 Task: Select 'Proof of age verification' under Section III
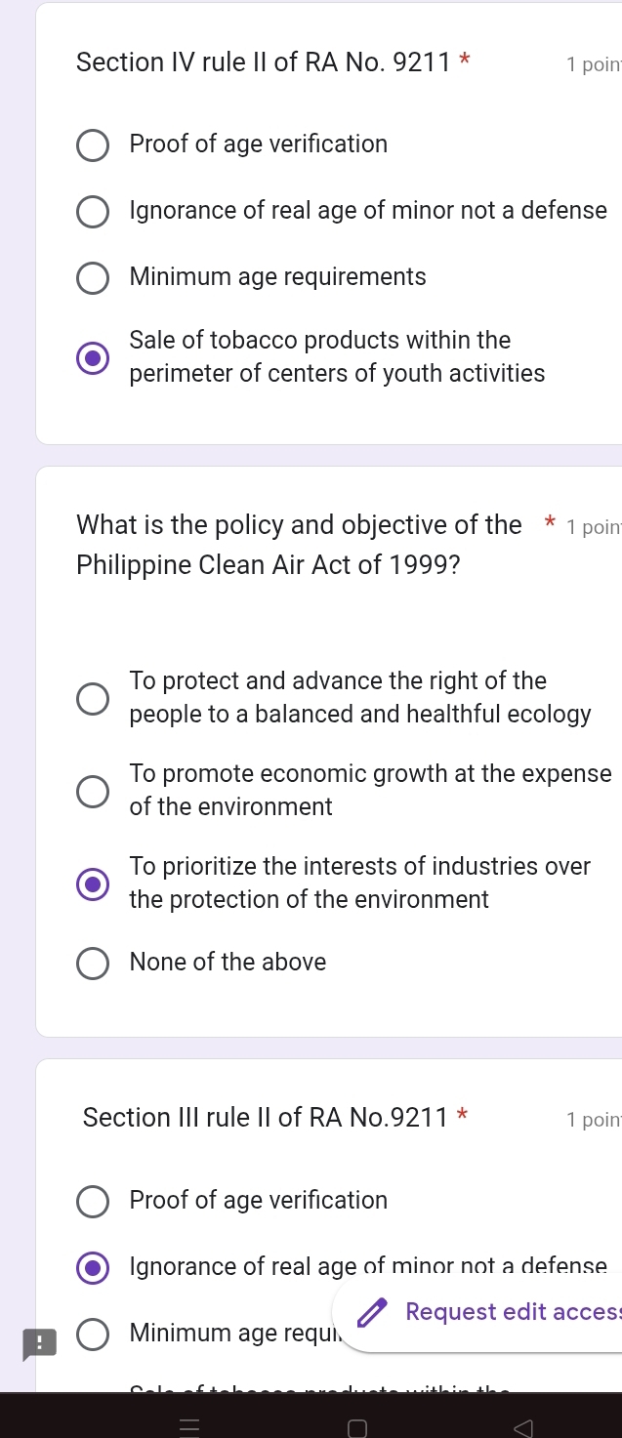coord(94,1202)
